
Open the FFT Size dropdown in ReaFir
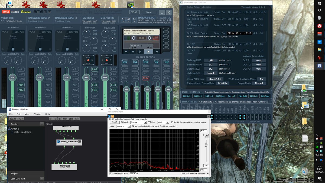[x=167, y=122]
